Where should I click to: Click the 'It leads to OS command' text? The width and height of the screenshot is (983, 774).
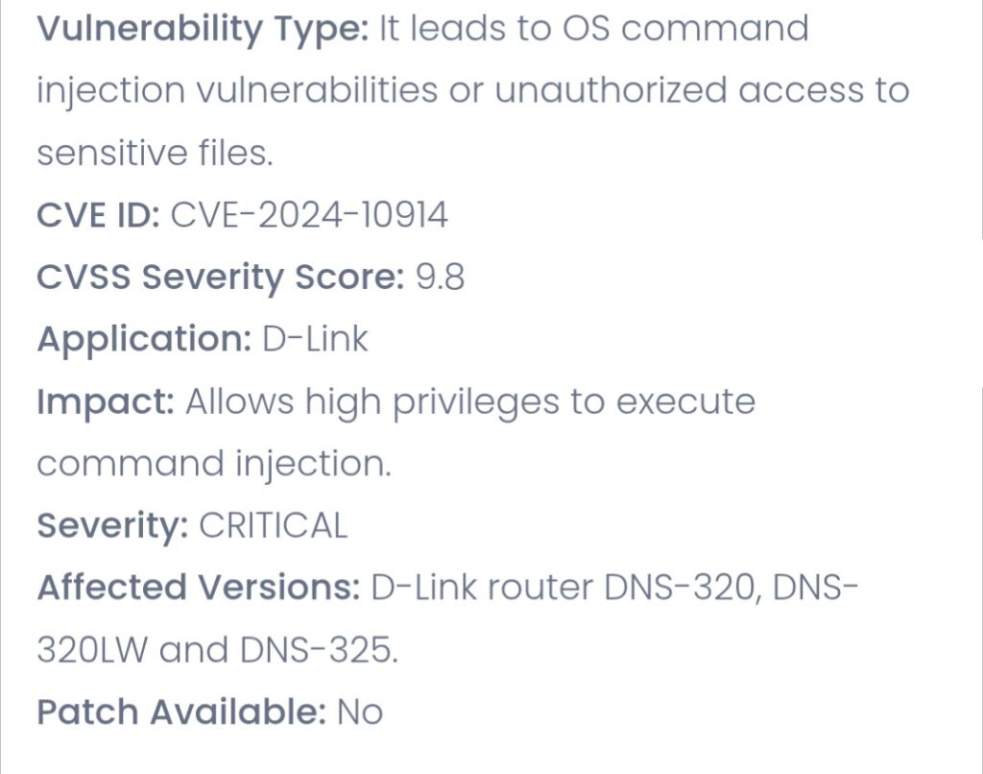pyautogui.click(x=593, y=29)
